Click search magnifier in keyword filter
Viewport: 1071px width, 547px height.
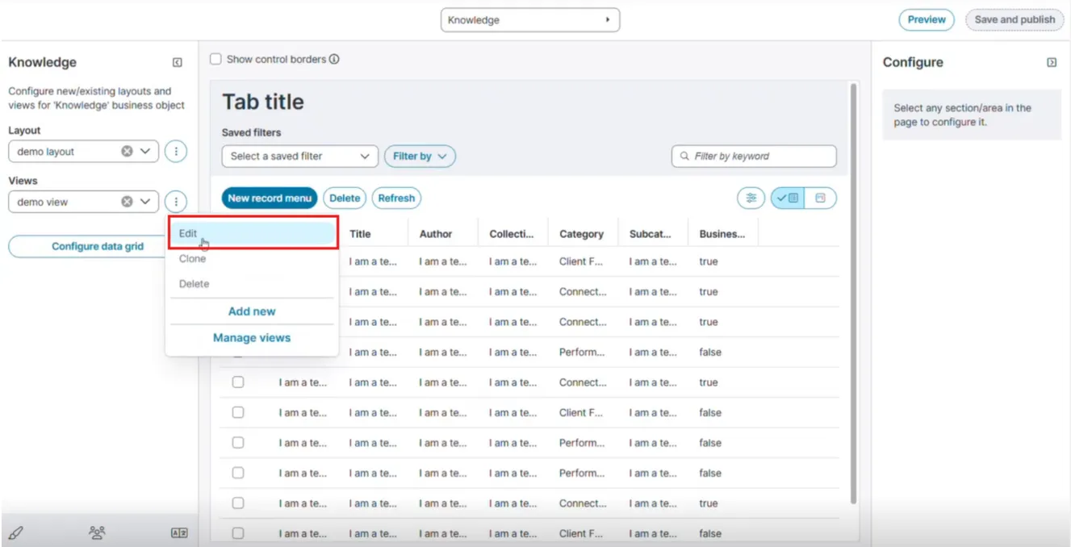[685, 157]
